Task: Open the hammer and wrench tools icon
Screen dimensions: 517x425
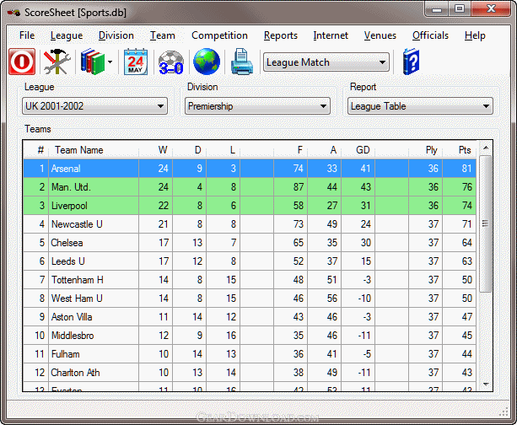Action: coord(57,62)
